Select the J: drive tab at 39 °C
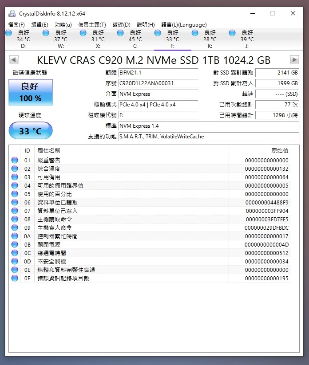This screenshot has width=309, height=365. pyautogui.click(x=247, y=39)
